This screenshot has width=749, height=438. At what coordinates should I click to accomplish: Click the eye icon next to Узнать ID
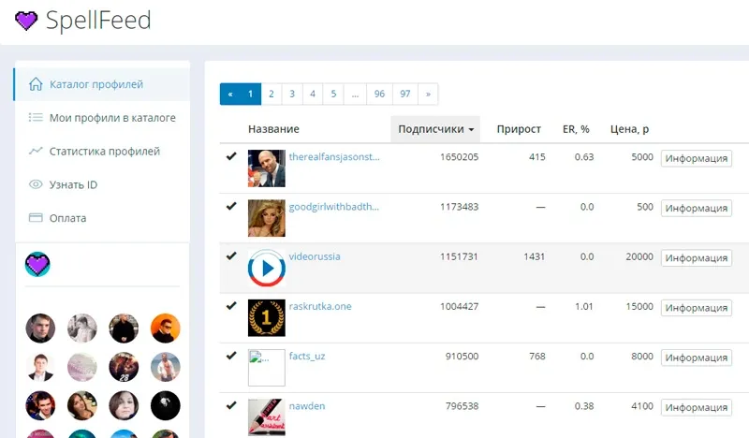click(36, 184)
